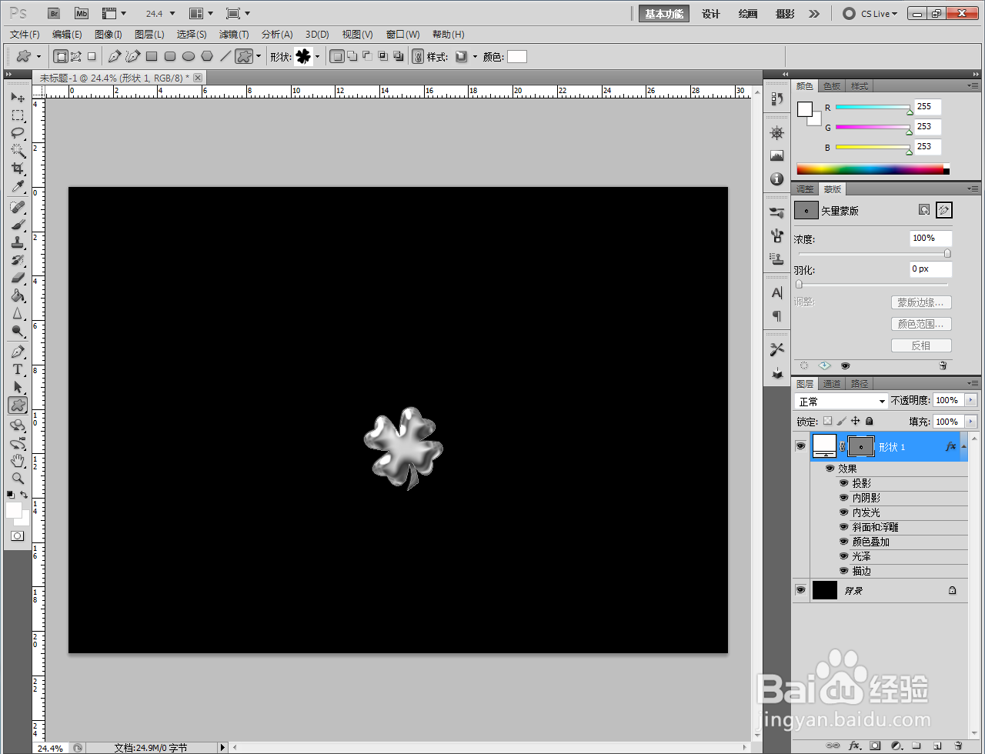Select the Move tool
Image resolution: width=985 pixels, height=754 pixels.
pos(18,98)
